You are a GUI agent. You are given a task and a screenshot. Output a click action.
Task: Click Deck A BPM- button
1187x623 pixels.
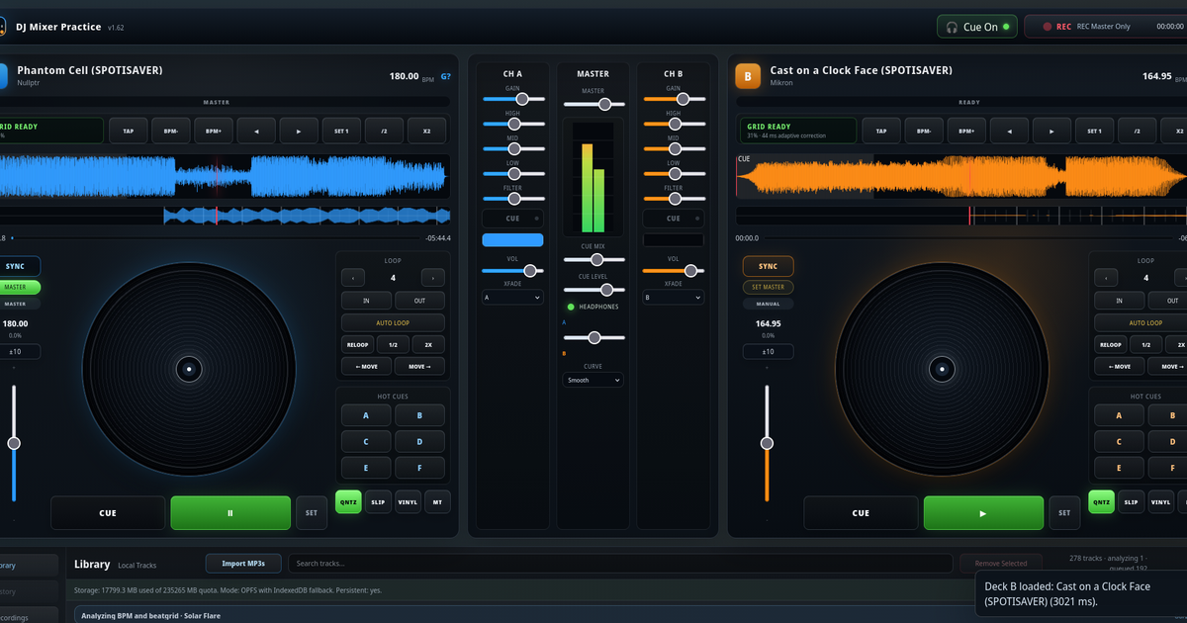pos(171,131)
